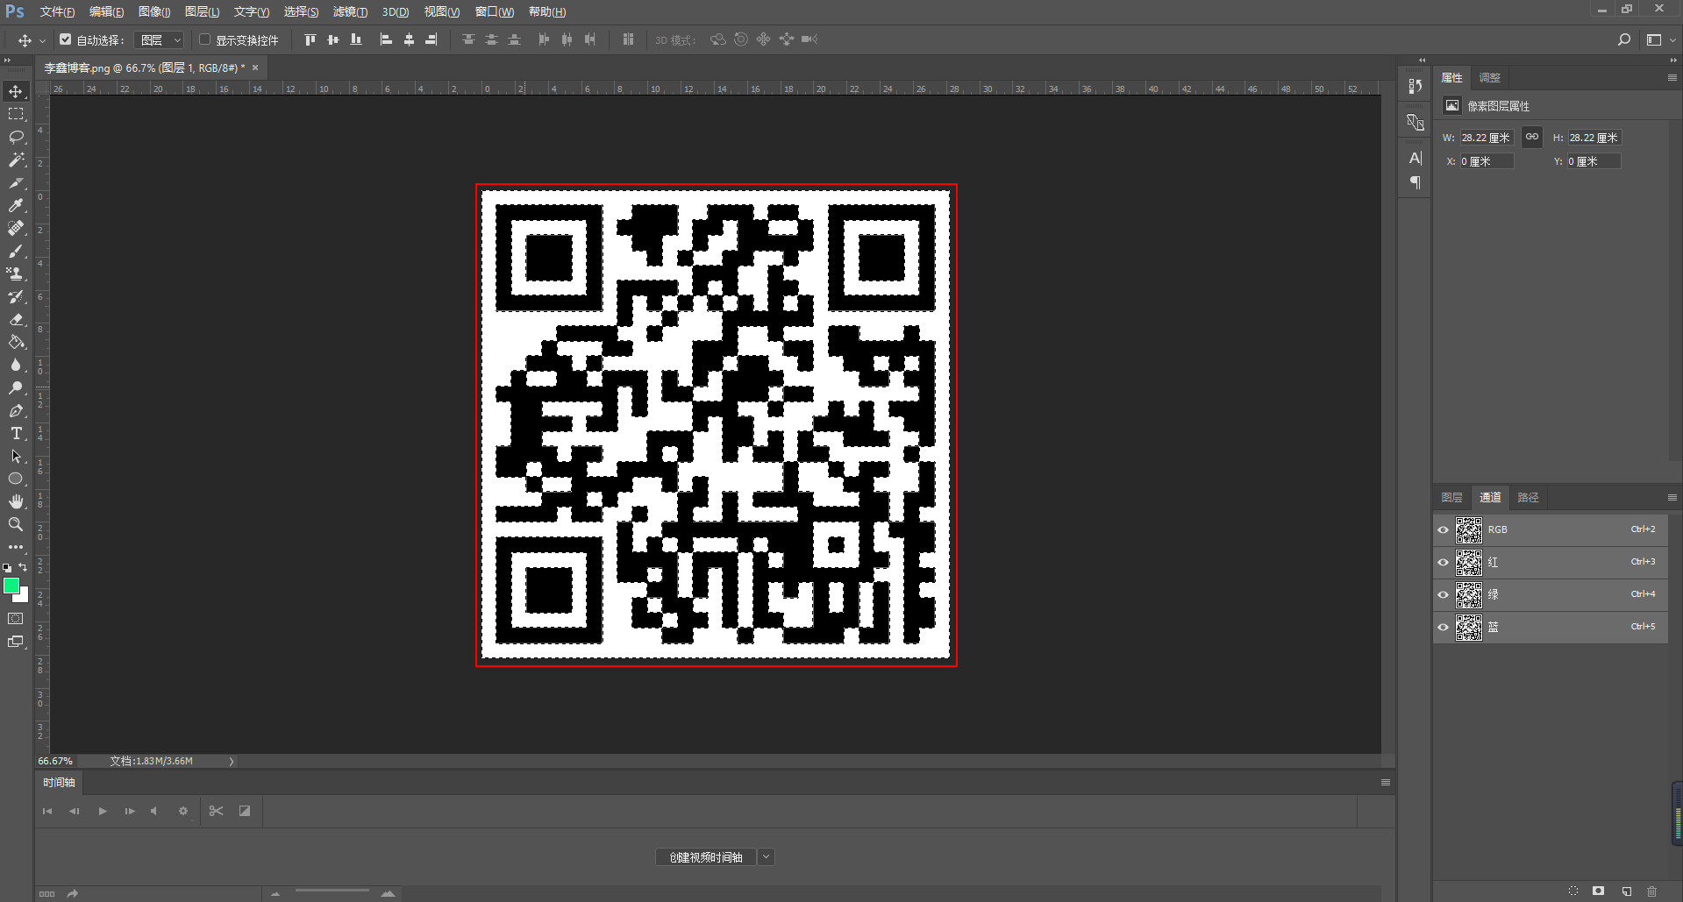
Task: Select the Magic Wand tool
Action: [16, 160]
